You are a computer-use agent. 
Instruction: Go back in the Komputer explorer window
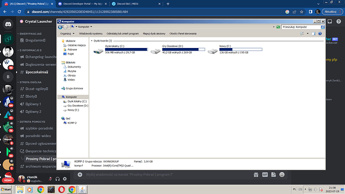tap(60, 27)
